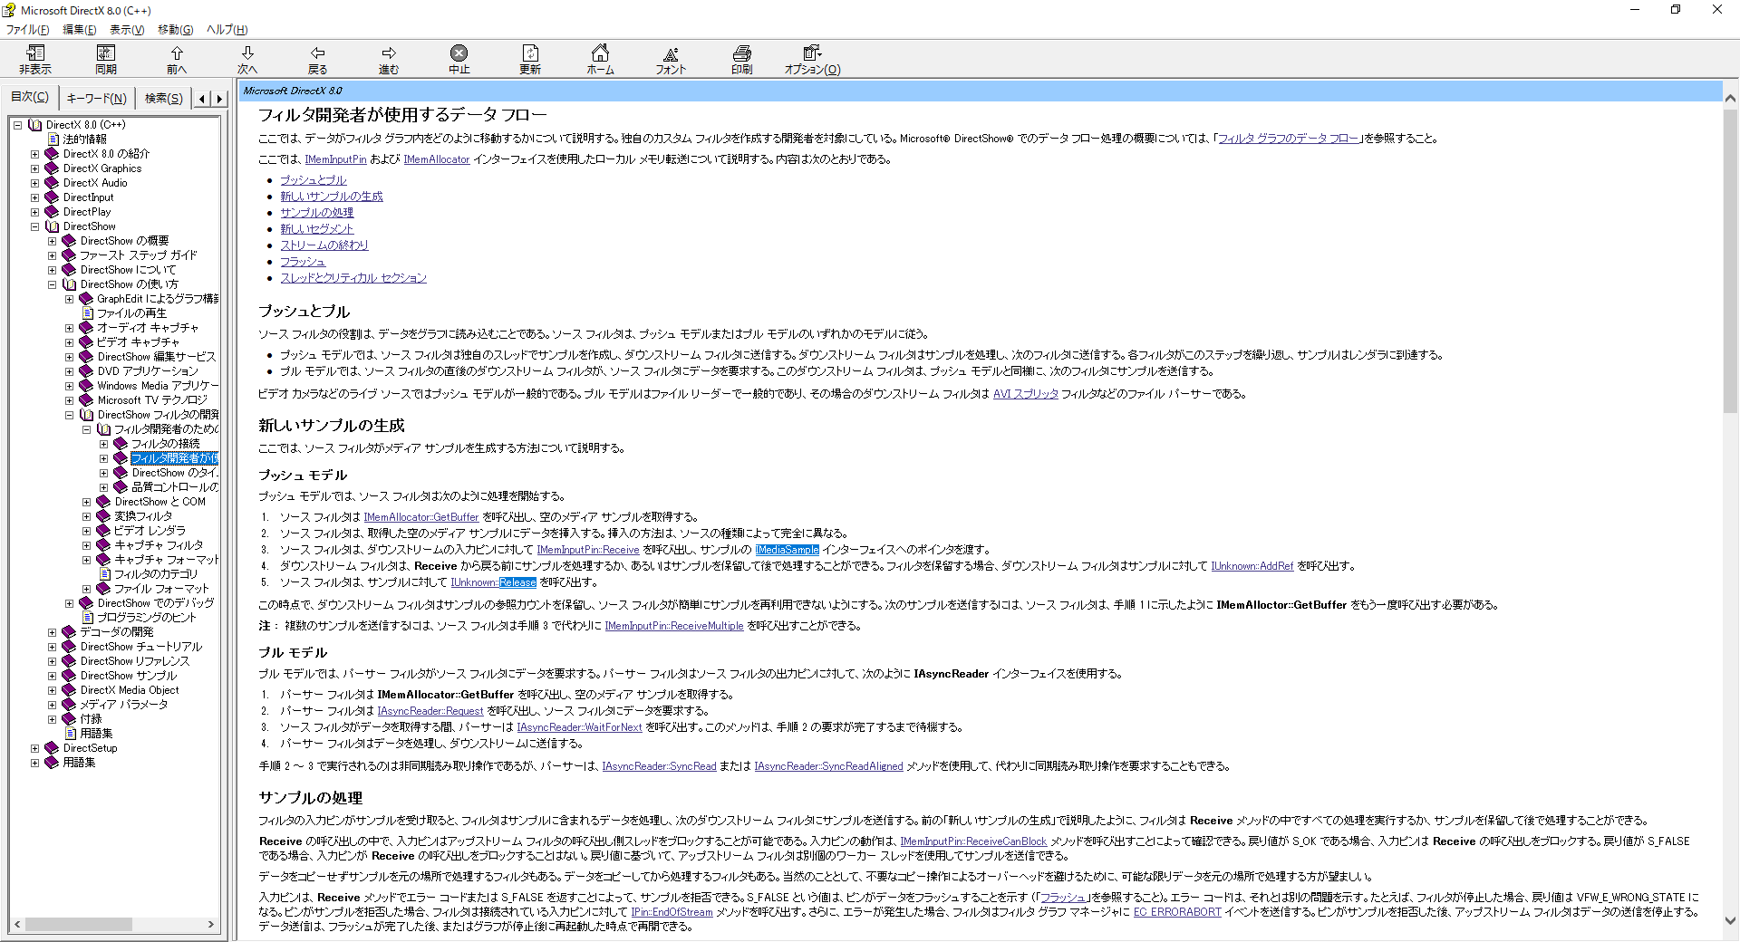Image resolution: width=1740 pixels, height=942 pixels.
Task: Click the DirectPlay book icon
Action: 53,212
